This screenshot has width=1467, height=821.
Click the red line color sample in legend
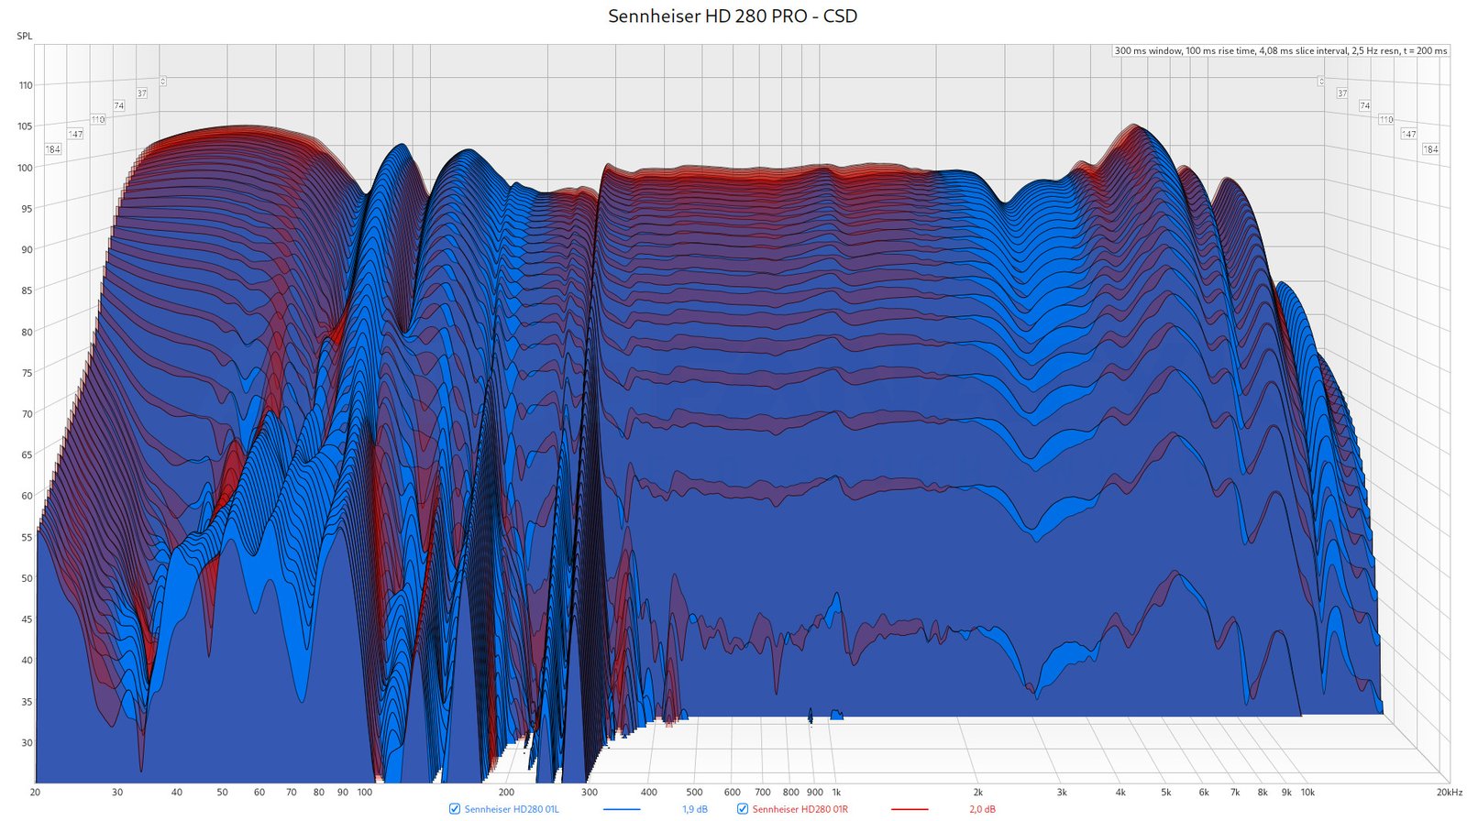pos(909,809)
